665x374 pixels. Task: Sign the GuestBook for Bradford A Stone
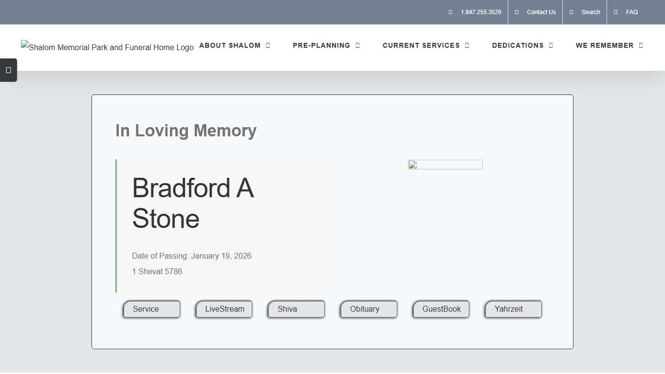point(441,309)
